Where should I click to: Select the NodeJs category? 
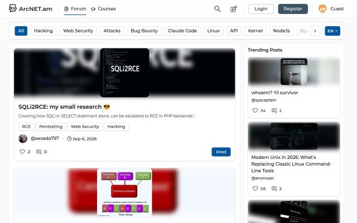point(281,31)
